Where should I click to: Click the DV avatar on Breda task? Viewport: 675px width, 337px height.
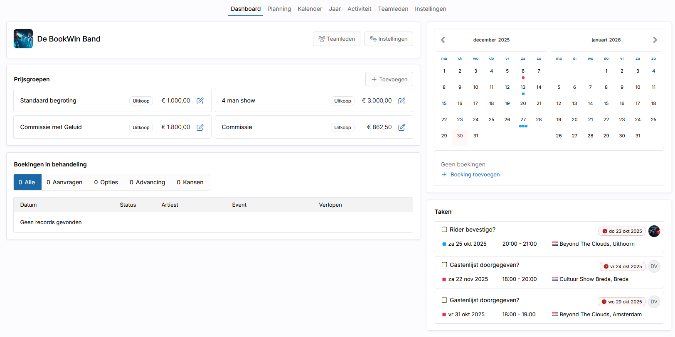[654, 266]
